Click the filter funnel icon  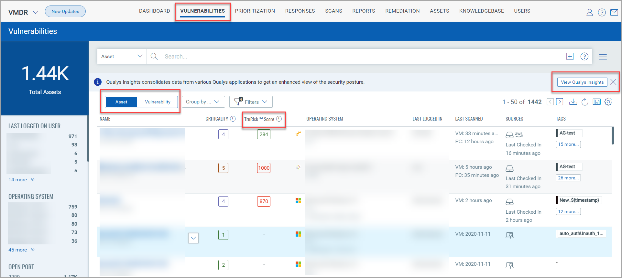pos(238,102)
